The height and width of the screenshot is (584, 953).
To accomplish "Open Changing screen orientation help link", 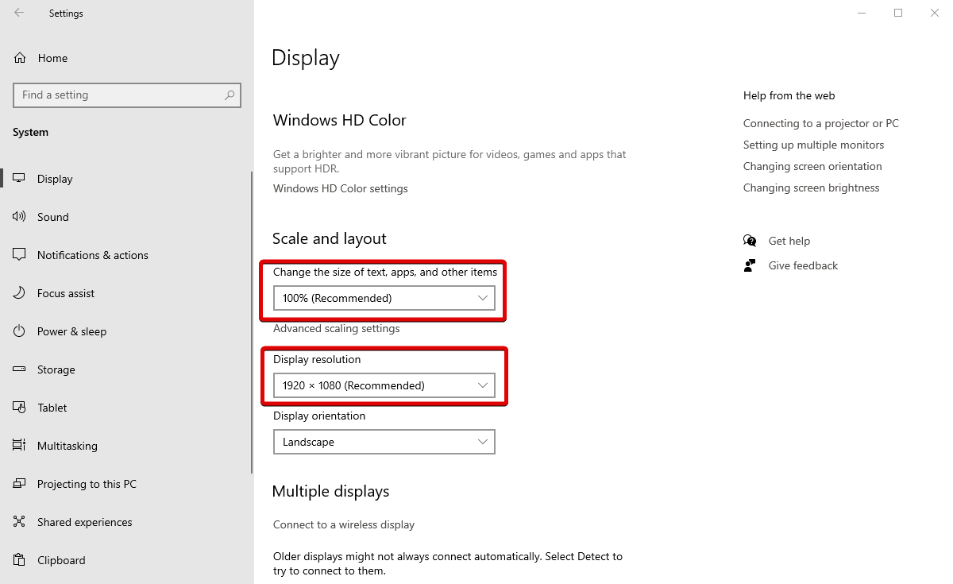I will click(x=812, y=166).
